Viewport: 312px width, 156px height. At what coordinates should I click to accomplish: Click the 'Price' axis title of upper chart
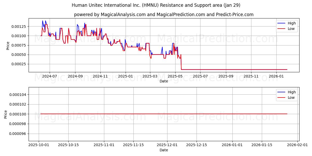8,45
